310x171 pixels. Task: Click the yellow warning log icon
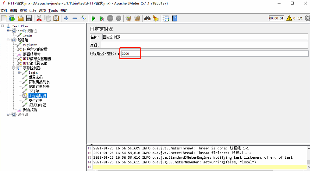pos(289,18)
